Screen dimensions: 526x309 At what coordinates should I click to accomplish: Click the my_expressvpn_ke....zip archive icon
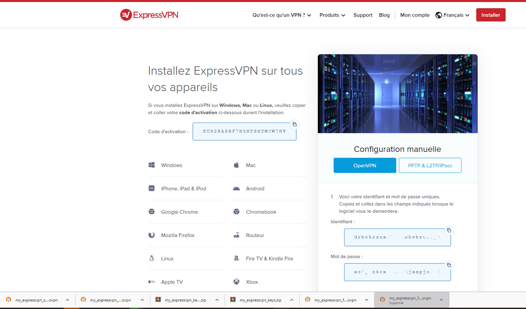(x=158, y=300)
